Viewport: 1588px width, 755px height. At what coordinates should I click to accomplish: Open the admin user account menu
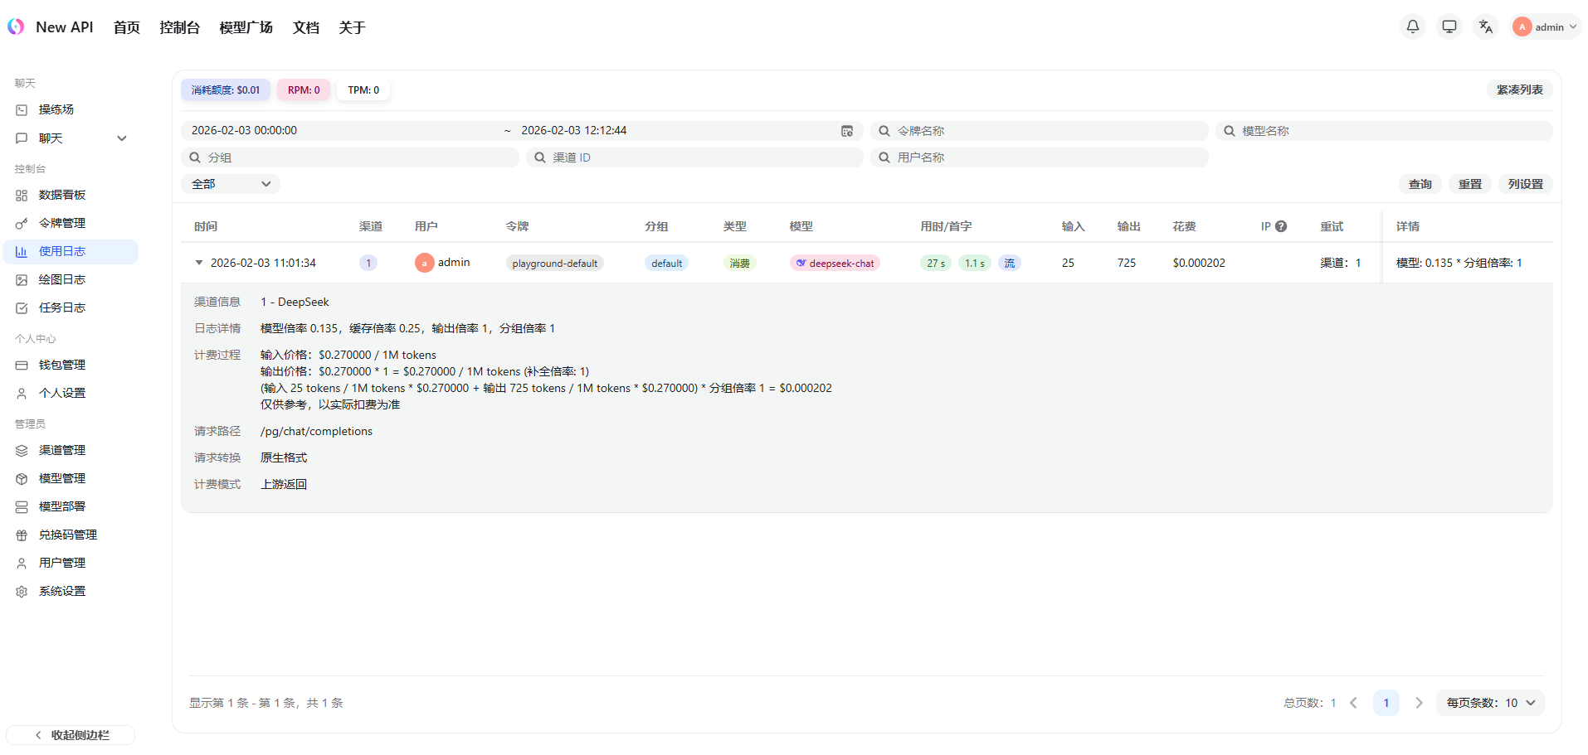[x=1545, y=27]
